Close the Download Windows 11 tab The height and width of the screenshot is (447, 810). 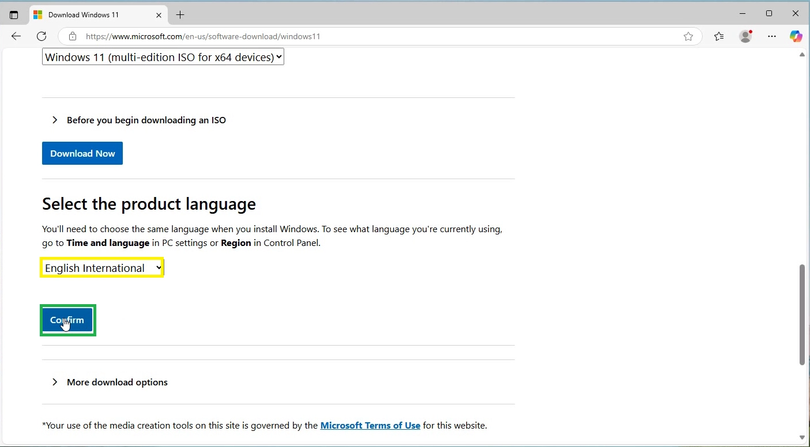(x=159, y=15)
